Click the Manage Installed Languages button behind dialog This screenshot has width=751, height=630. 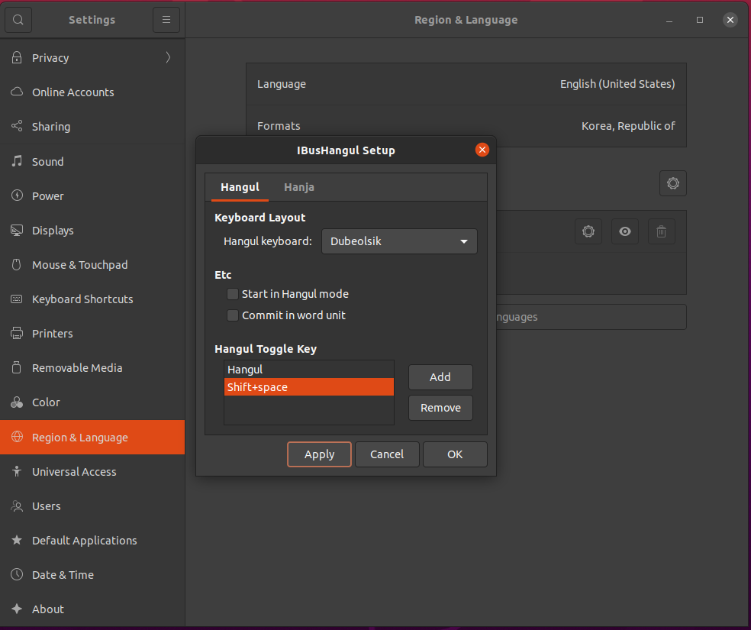tap(591, 317)
